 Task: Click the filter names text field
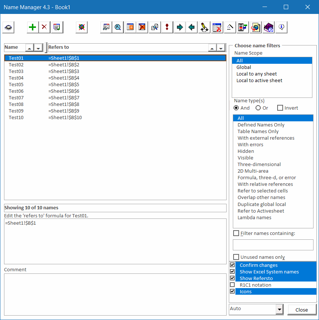273,245
